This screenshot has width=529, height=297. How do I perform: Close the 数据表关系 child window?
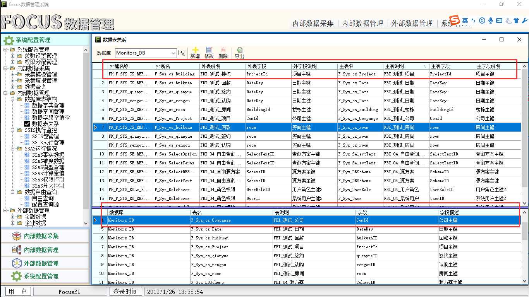[519, 39]
